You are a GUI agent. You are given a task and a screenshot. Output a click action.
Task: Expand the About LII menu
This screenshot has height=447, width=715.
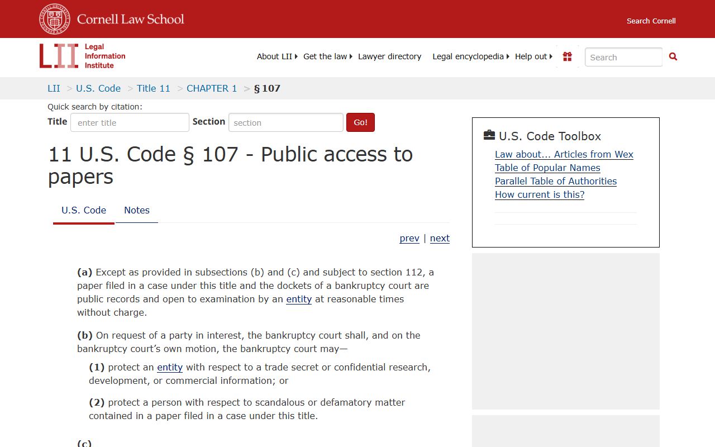[x=277, y=56]
